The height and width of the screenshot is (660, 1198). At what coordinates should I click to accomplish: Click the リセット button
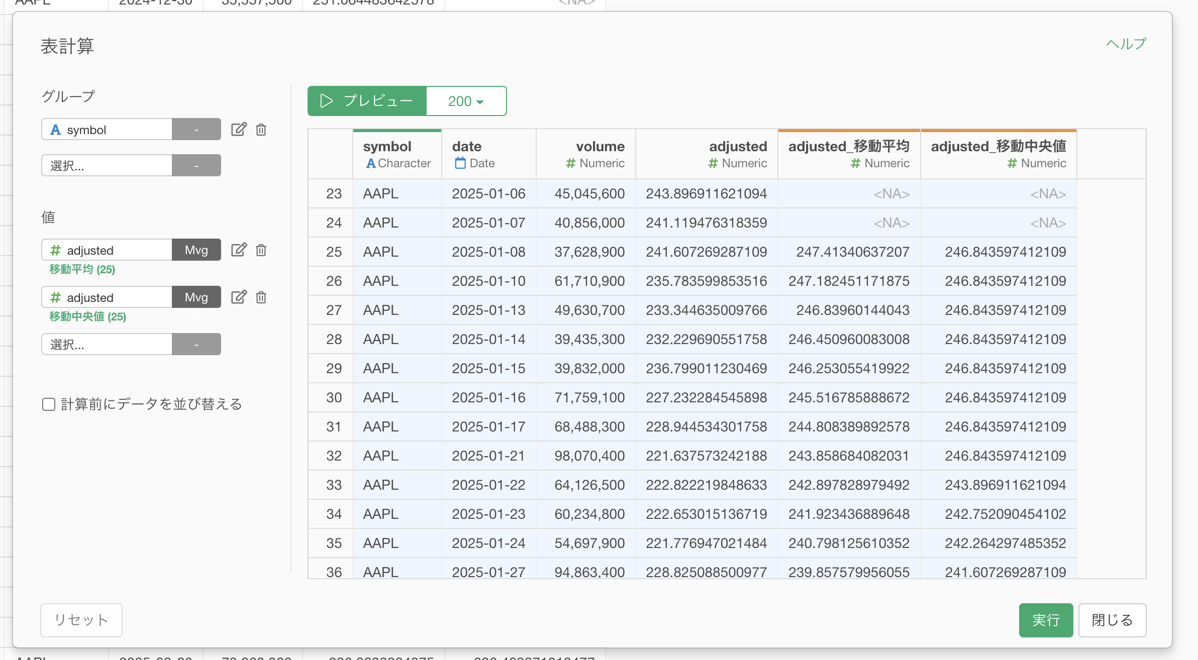[x=81, y=620]
